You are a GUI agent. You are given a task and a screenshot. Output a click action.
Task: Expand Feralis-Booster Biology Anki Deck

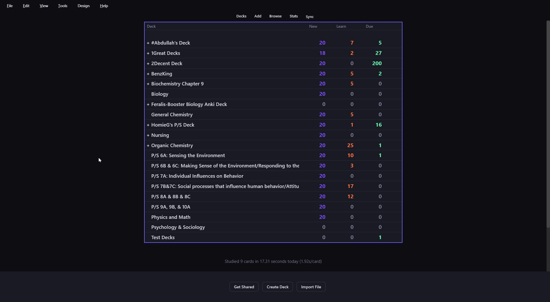(148, 105)
